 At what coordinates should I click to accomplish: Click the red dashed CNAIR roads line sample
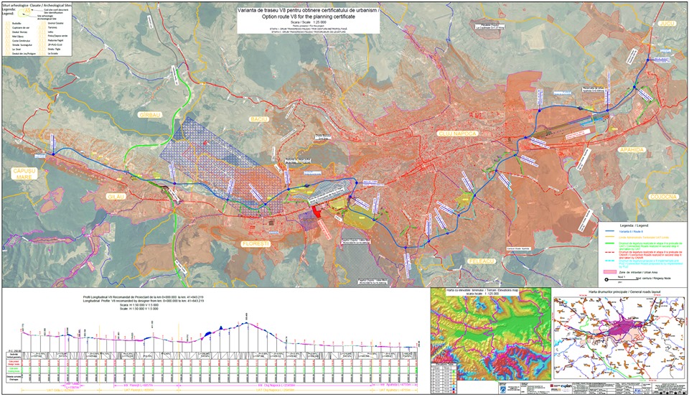click(609, 253)
